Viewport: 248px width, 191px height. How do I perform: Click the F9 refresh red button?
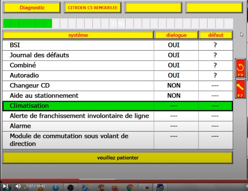240,68
